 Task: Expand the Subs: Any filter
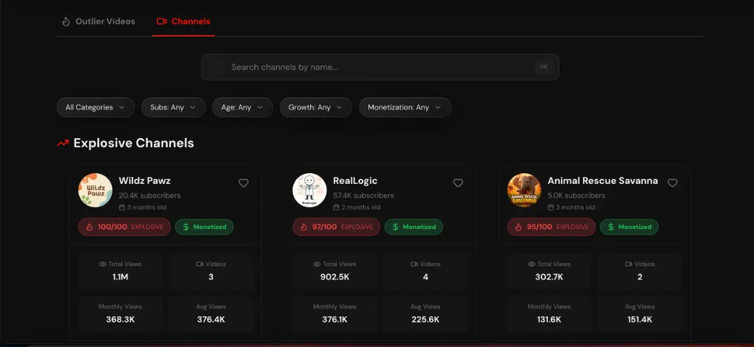coord(173,107)
